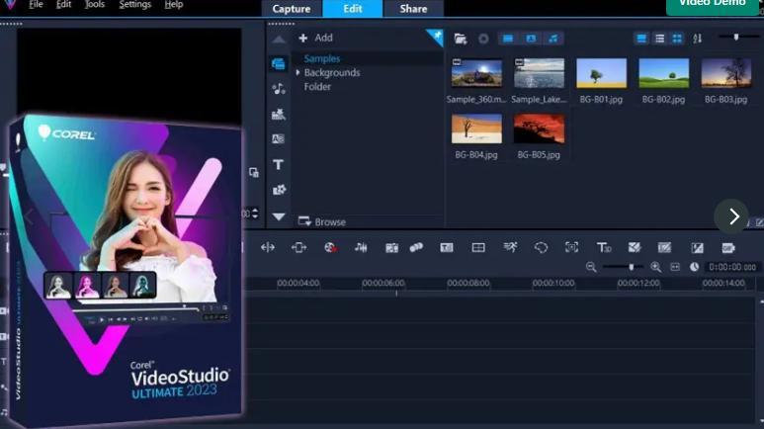
Task: Switch to the Capture tab
Action: tap(292, 9)
